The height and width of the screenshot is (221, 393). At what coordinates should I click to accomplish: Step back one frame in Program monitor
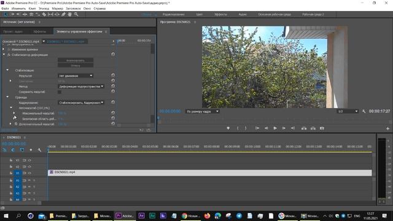[x=266, y=128]
